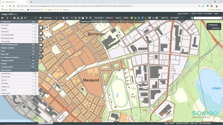Image resolution: width=223 pixels, height=125 pixels.
Task: Toggle power button of Planområde layer
Action: pyautogui.click(x=36, y=32)
